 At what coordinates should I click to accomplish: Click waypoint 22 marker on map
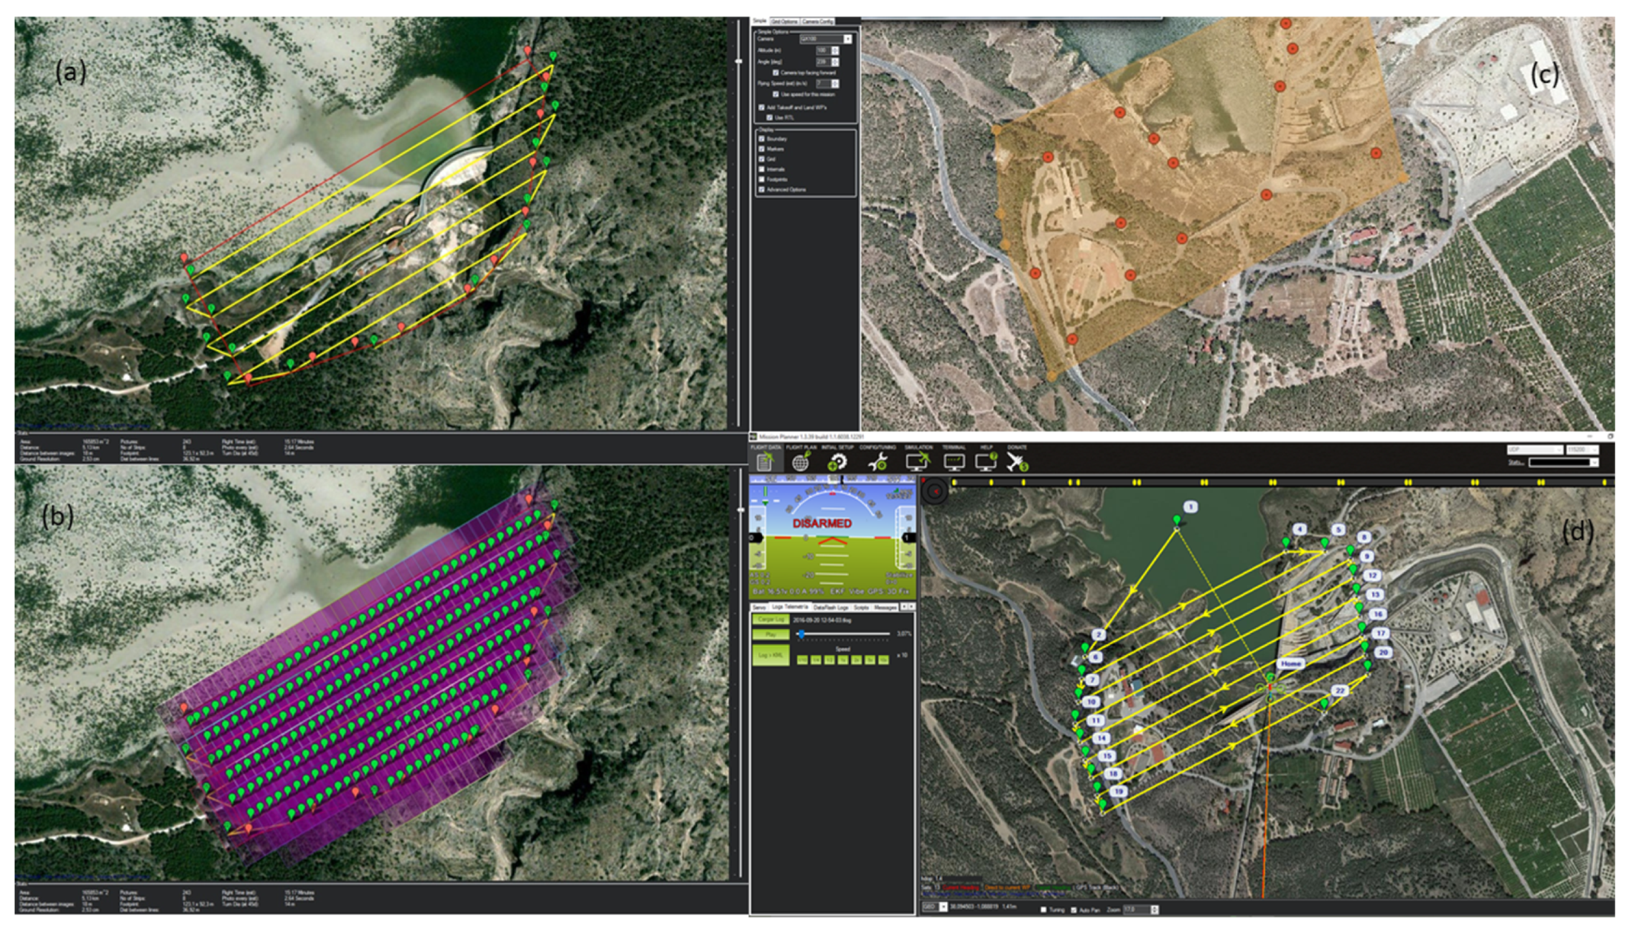click(x=1324, y=703)
